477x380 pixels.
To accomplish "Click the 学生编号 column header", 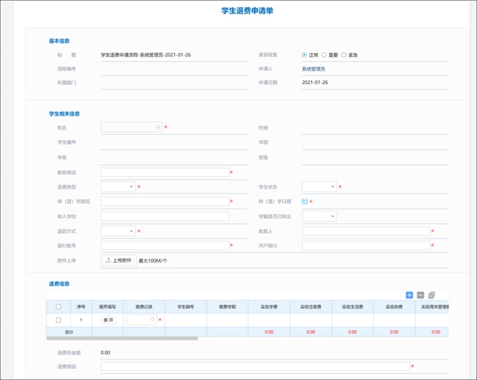I will pos(185,307).
